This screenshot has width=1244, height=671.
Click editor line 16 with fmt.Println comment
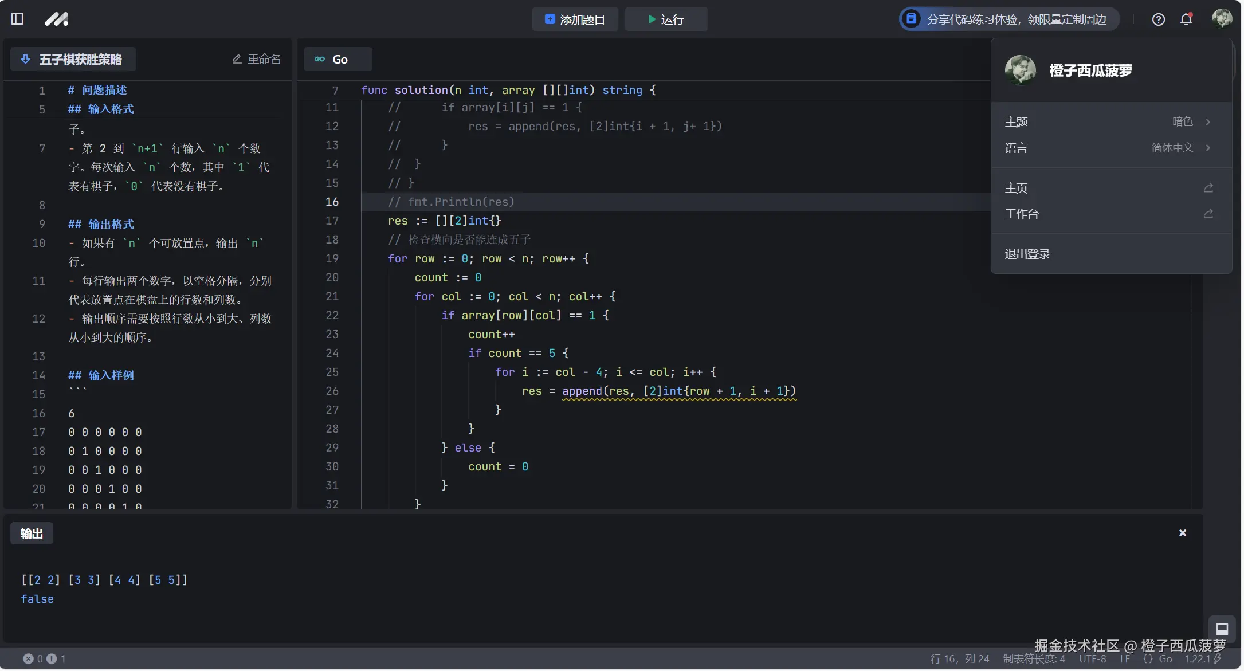[x=452, y=202]
